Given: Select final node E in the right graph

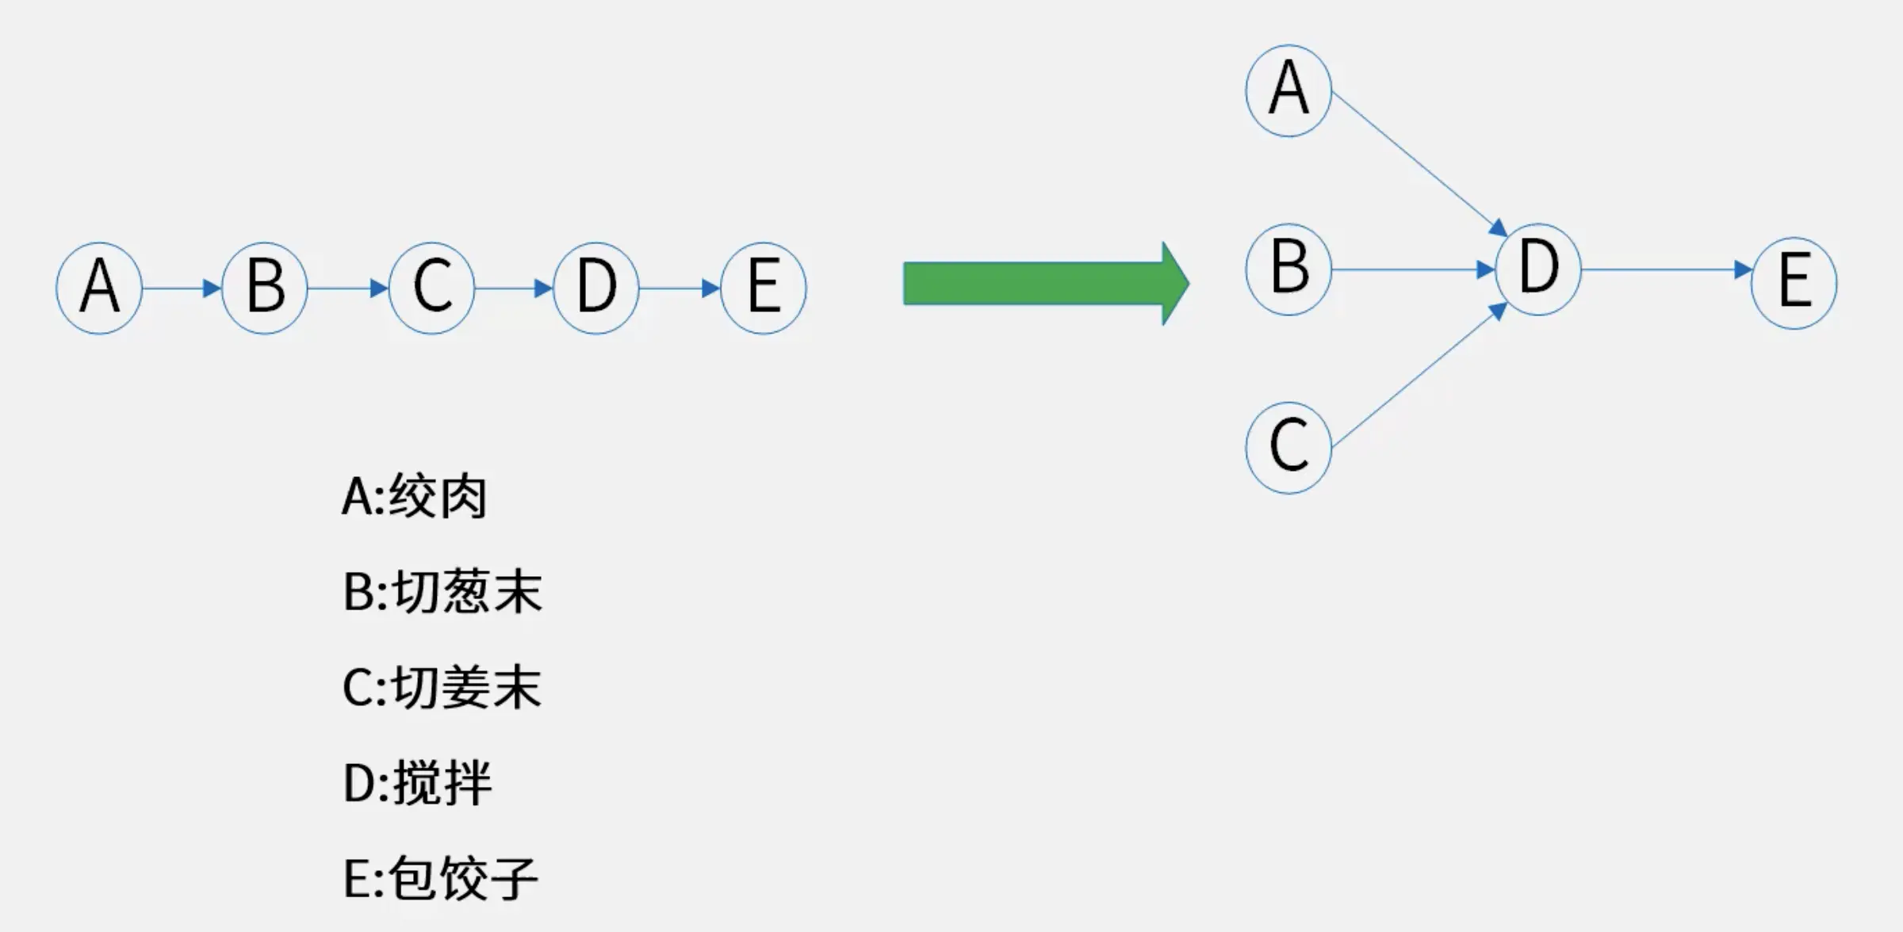Looking at the screenshot, I should (1794, 283).
